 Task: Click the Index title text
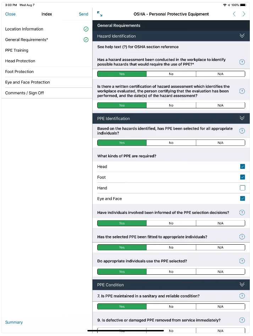[x=46, y=14]
